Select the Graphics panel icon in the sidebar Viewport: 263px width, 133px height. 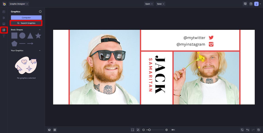click(4, 30)
